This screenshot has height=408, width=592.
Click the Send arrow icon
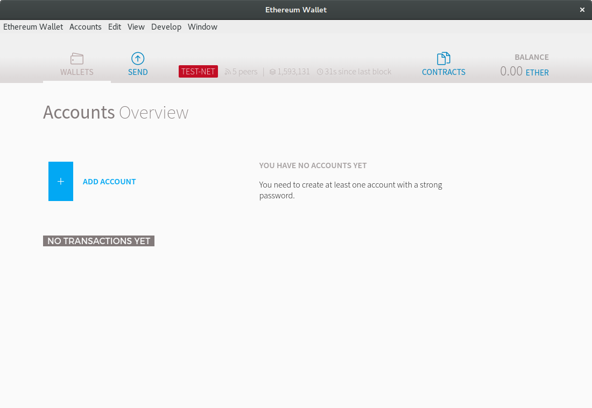(138, 59)
